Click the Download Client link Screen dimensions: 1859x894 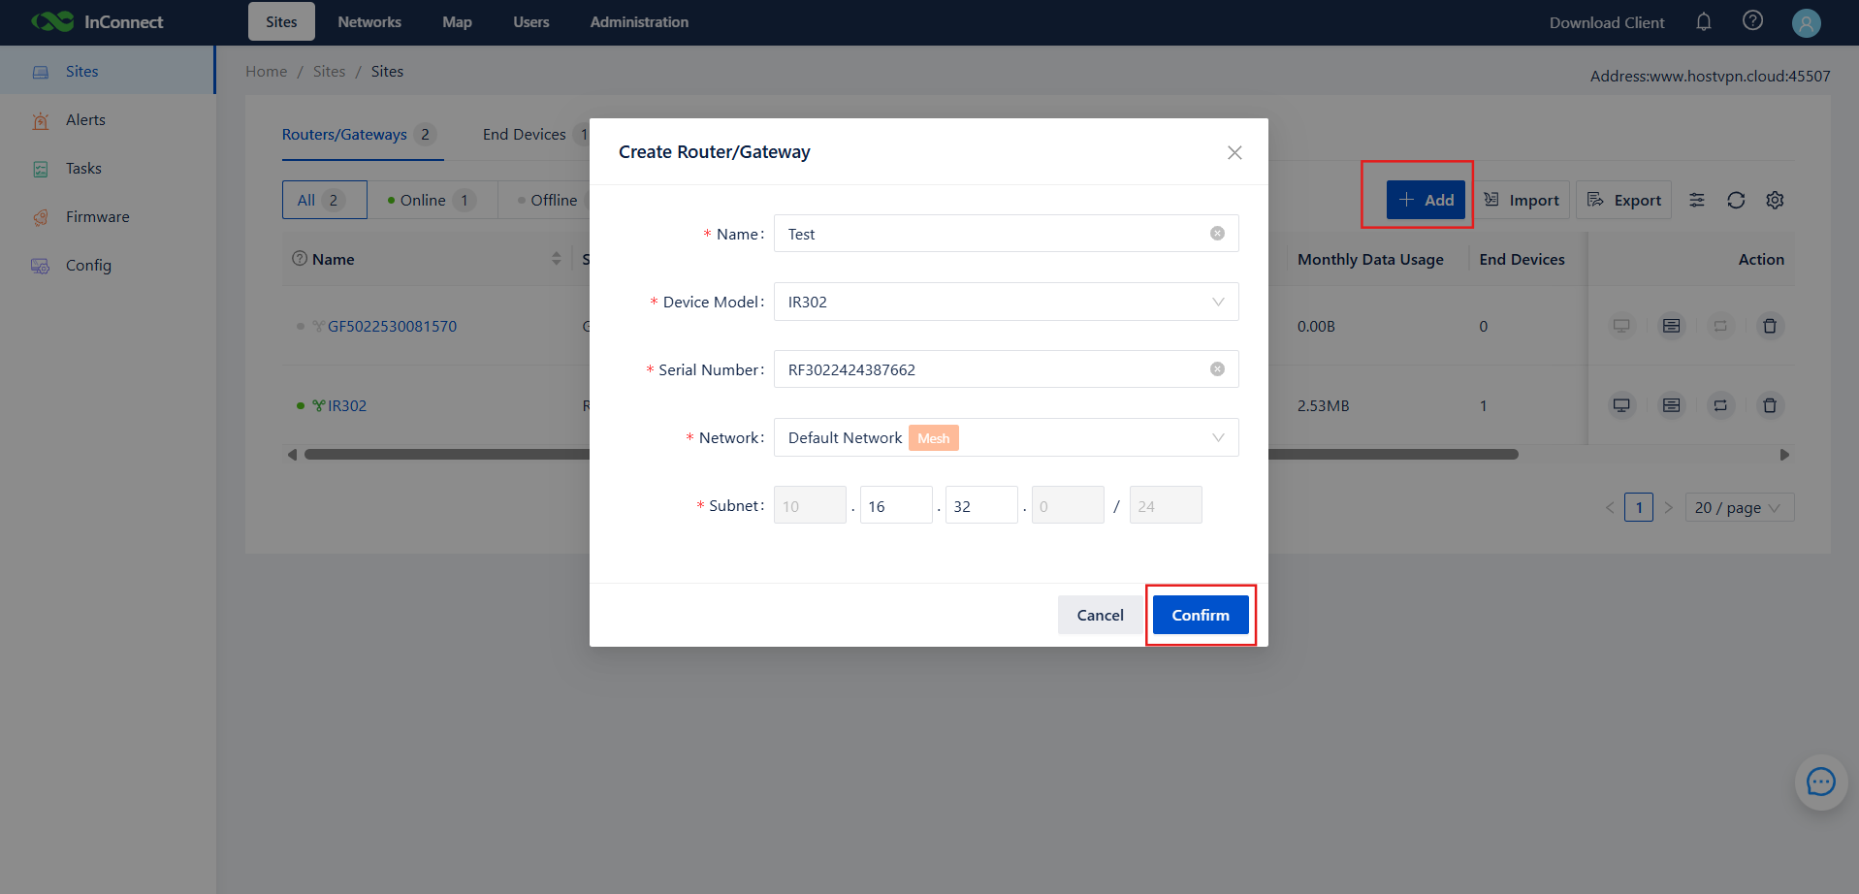click(1607, 22)
